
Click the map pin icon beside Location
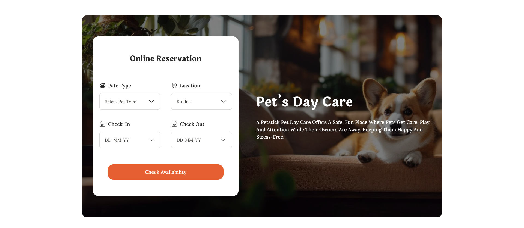174,85
